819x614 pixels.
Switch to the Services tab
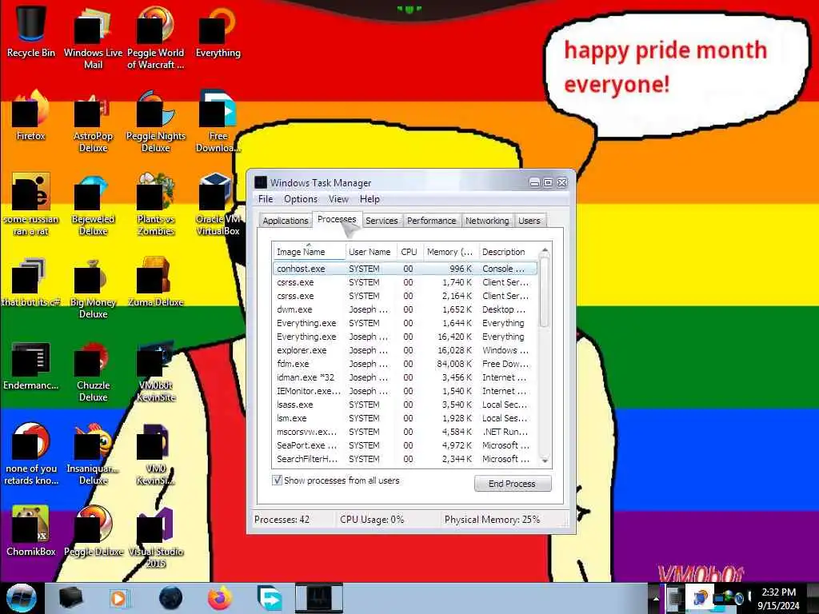tap(382, 221)
